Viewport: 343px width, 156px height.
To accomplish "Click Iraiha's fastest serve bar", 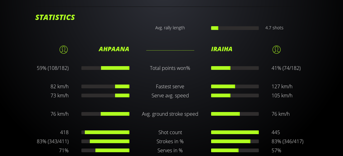I will point(235,86).
